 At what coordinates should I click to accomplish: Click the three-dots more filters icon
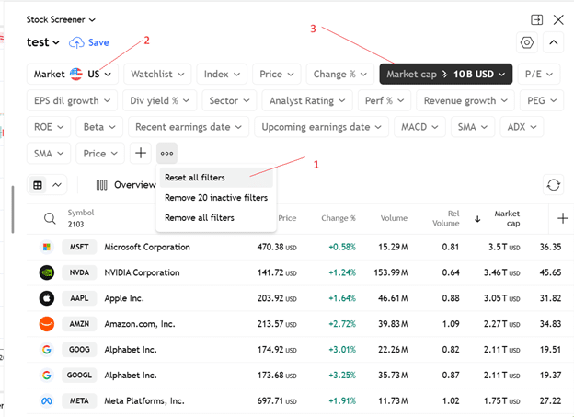tap(166, 154)
